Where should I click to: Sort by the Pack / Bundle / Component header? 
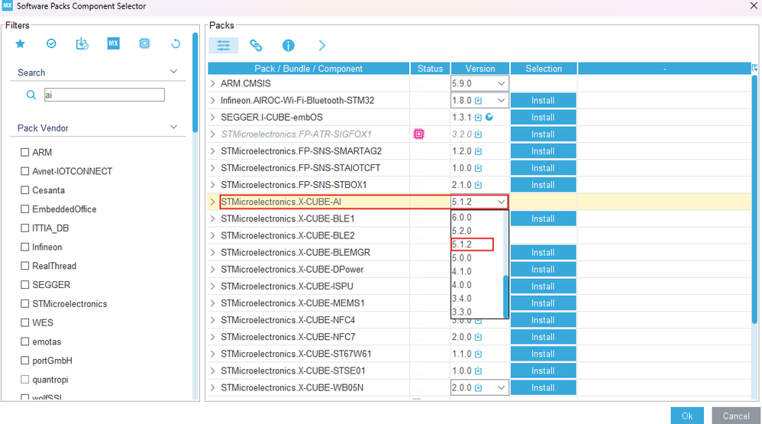pos(308,69)
